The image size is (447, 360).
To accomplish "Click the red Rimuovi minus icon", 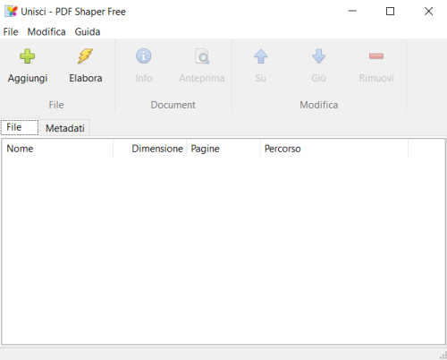I will (376, 56).
